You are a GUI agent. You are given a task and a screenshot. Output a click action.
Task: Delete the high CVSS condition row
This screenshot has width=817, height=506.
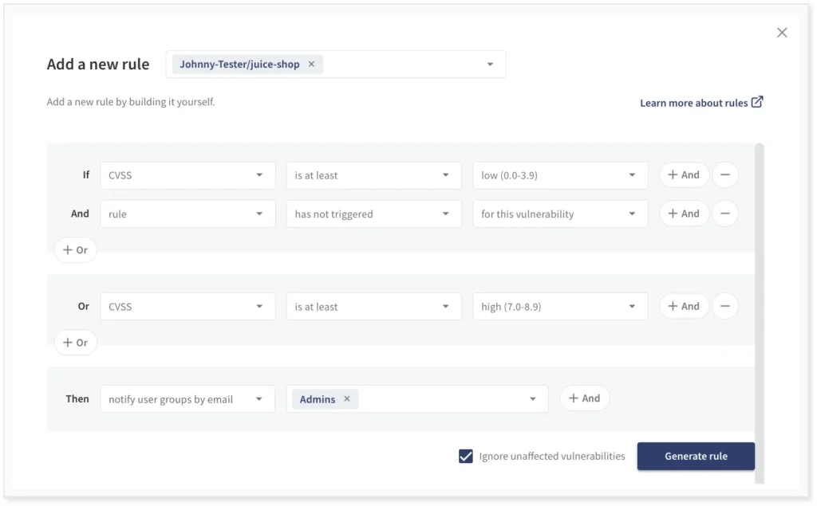click(724, 306)
